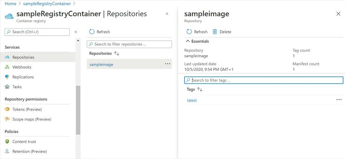Click the Replications icon in sidebar
Viewport: 345px width, 159px height.
coord(7,77)
